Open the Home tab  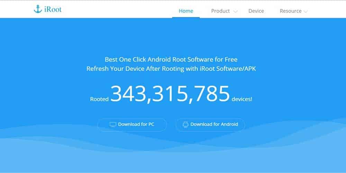pyautogui.click(x=186, y=11)
